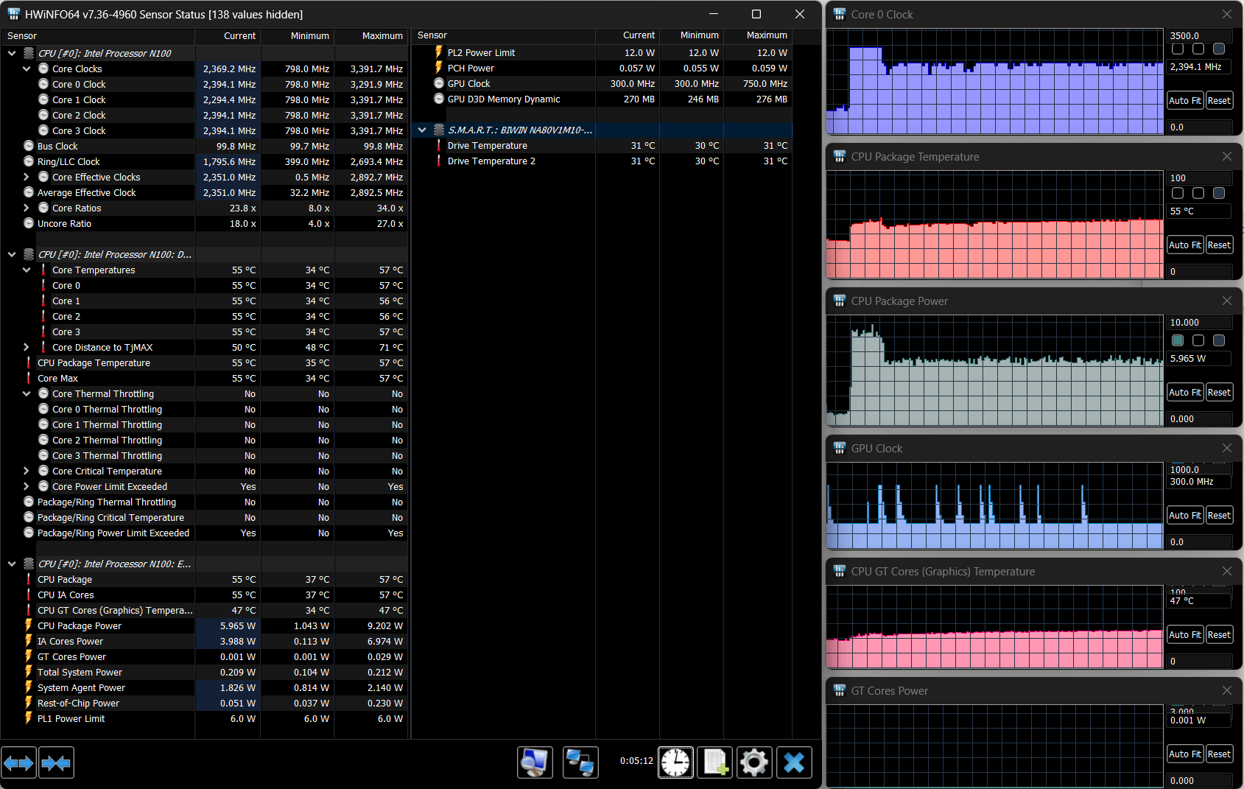Image resolution: width=1244 pixels, height=789 pixels.
Task: Reset the elapsed time clock icon
Action: [675, 762]
